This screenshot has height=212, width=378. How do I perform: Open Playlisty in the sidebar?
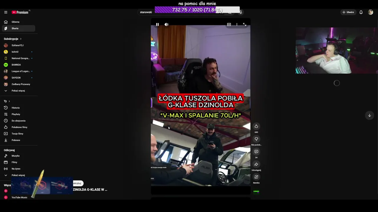point(18,114)
